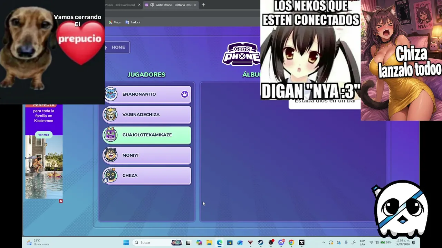Click the HOME button in Gartic Phone
This screenshot has height=248, width=442.
point(117,47)
